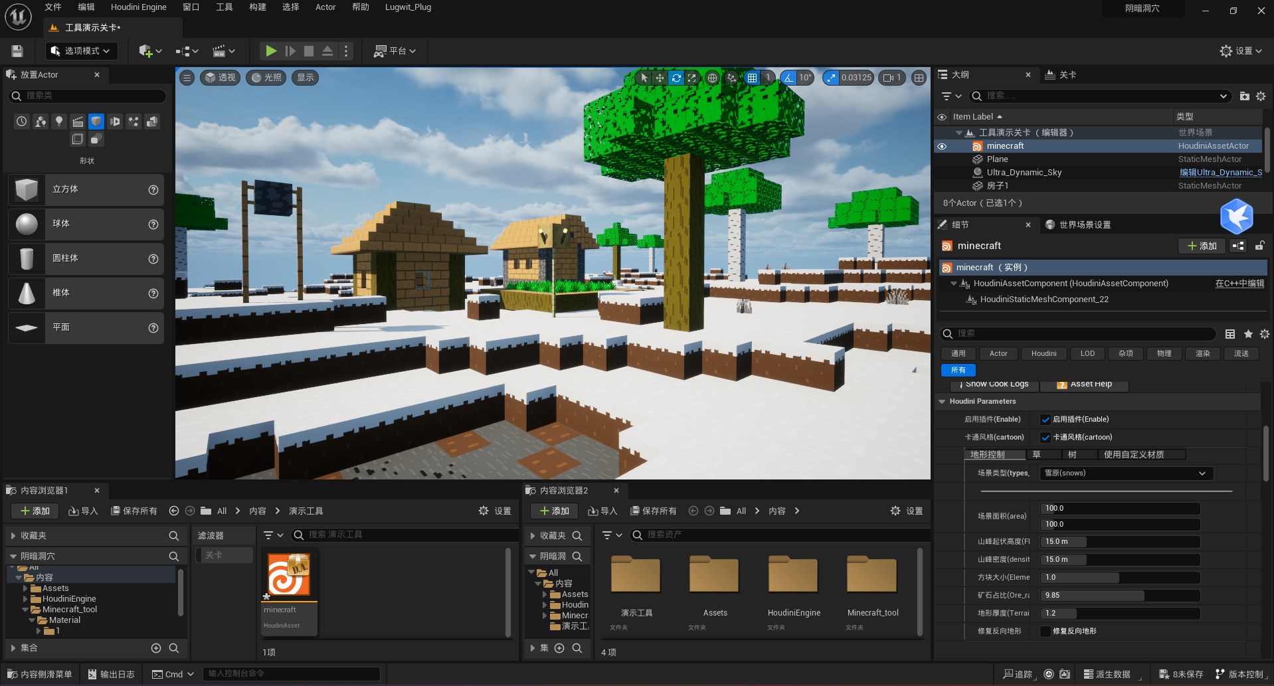Screen dimensions: 1274x686
Task: Uncheck 启用插件(Enable) checkbox
Action: pyautogui.click(x=1046, y=420)
